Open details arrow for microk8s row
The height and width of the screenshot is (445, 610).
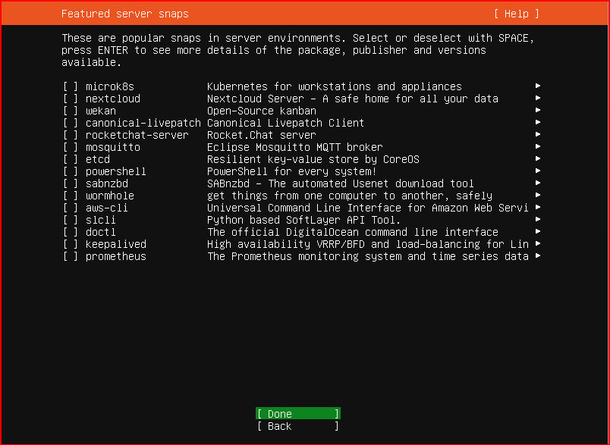[538, 86]
